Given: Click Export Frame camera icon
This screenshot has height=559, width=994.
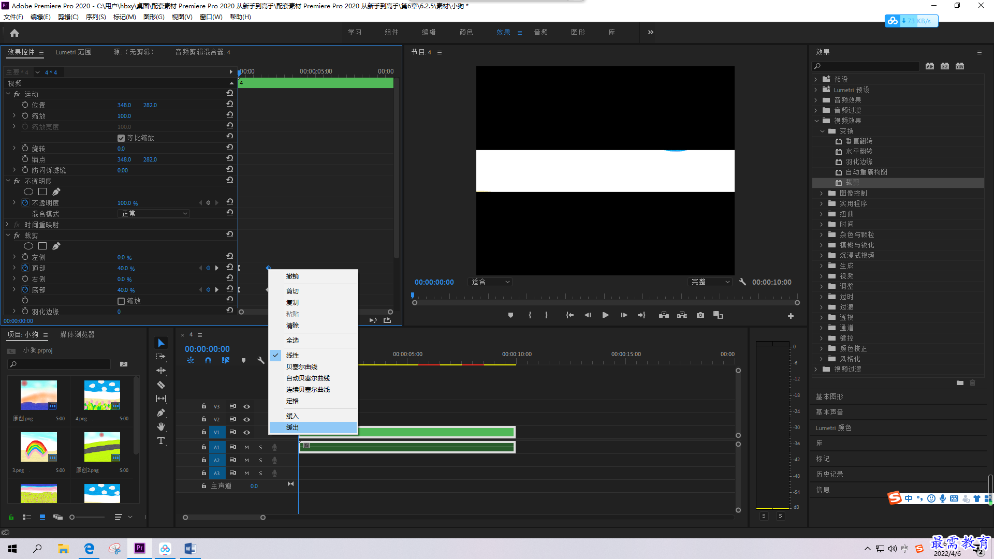Looking at the screenshot, I should click(x=700, y=315).
